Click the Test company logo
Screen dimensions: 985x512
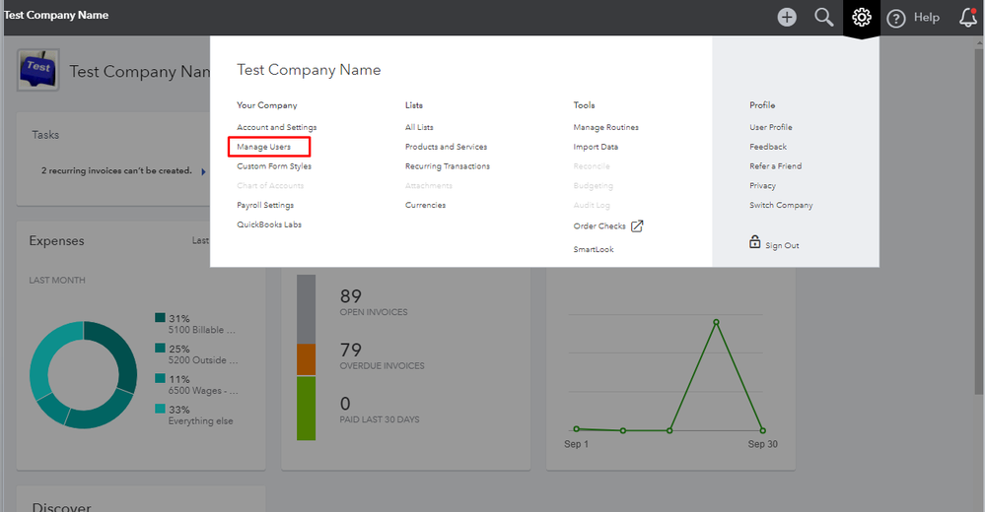pyautogui.click(x=38, y=70)
